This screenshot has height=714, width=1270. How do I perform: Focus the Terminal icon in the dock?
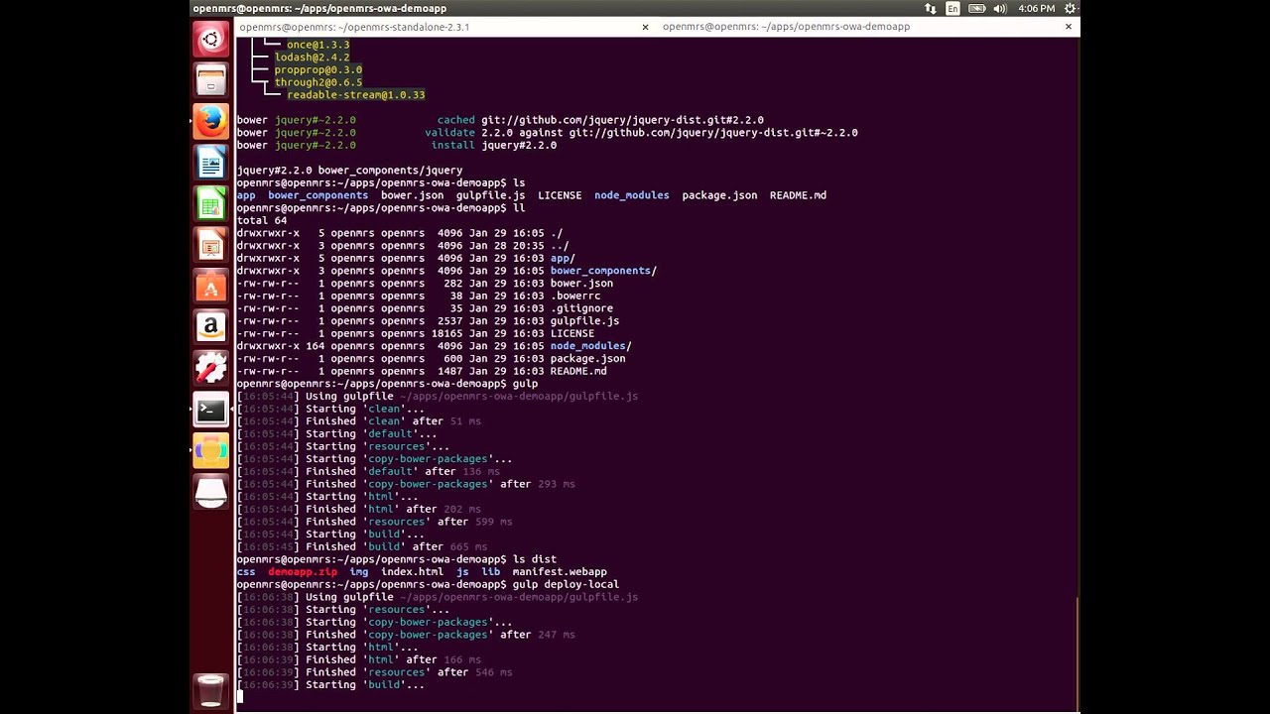210,409
